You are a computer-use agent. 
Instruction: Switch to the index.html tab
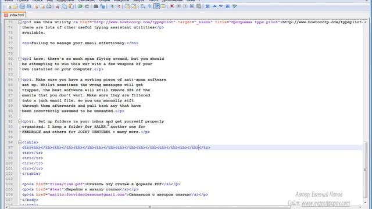click(14, 15)
